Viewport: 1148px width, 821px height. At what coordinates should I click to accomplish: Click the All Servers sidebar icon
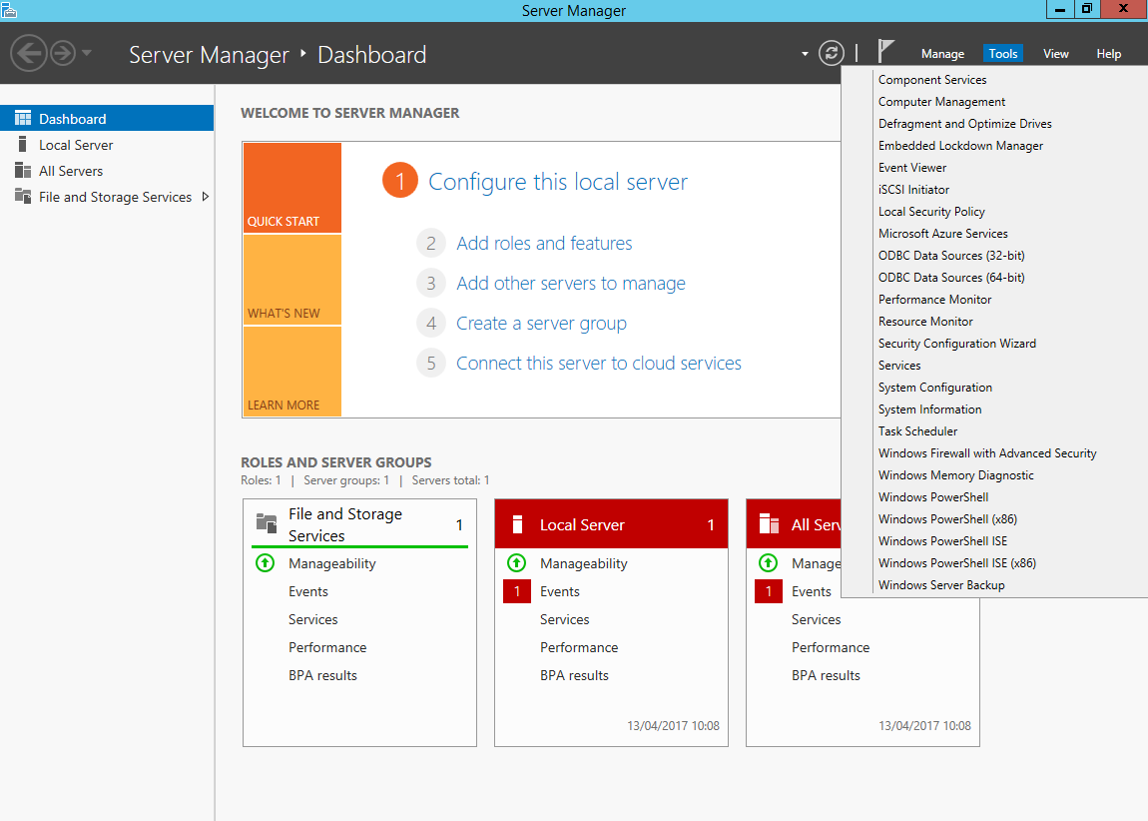22,171
